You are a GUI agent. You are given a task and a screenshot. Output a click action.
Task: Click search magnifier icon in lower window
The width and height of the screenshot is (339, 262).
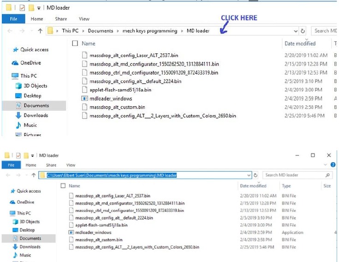click(x=327, y=175)
